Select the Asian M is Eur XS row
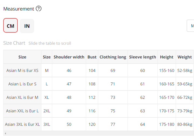This screenshot has height=136, width=194. 22,70
